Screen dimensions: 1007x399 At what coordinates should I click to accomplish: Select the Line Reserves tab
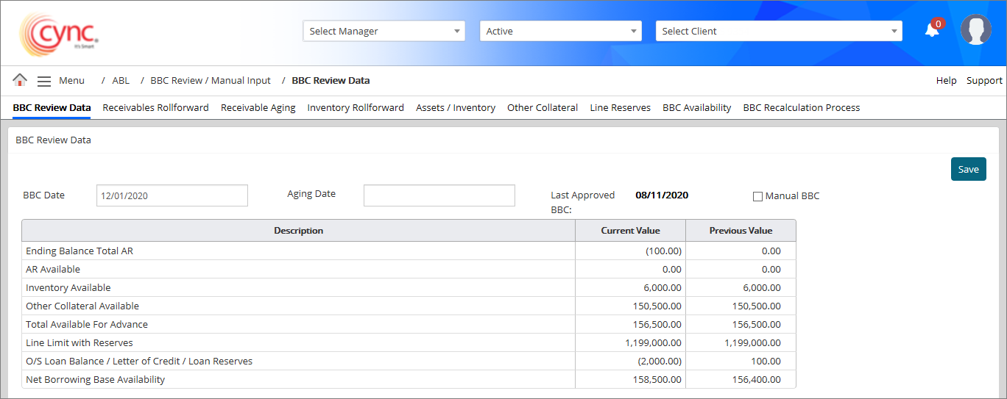(x=620, y=107)
